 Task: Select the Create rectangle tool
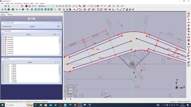pyautogui.click(x=101, y=9)
